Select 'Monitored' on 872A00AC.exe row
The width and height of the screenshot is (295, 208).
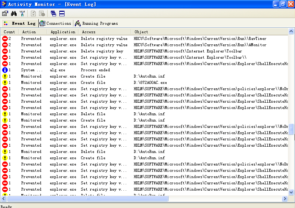tap(31, 83)
